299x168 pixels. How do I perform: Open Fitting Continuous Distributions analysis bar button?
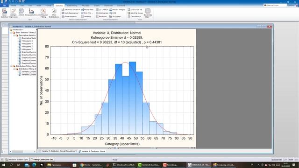(x=43, y=160)
